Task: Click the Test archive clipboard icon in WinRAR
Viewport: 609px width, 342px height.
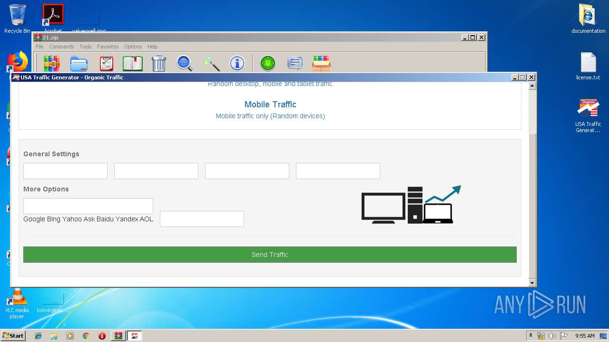Action: (106, 63)
